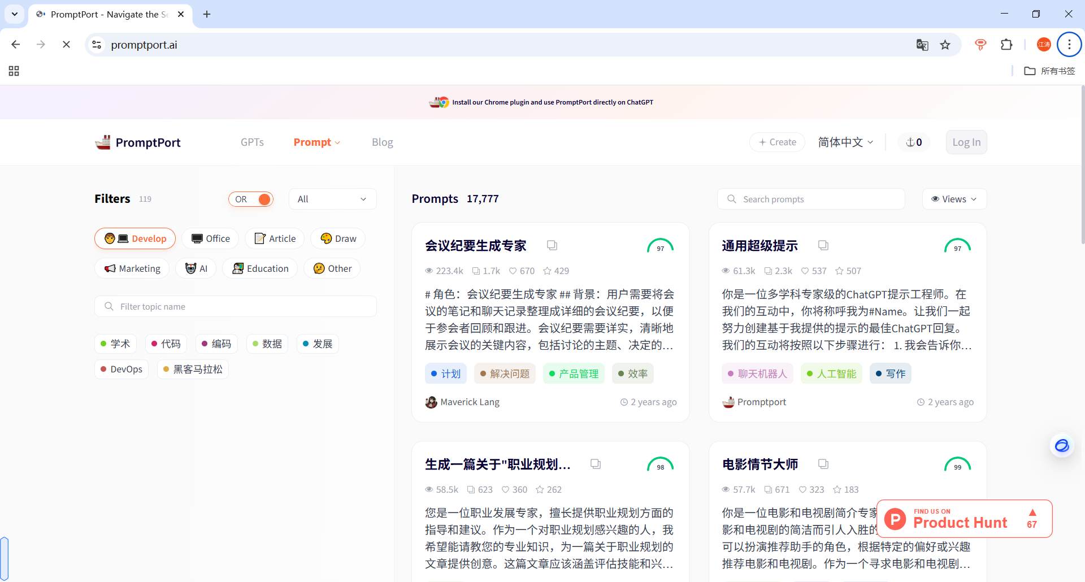Click the Chrome plugin install banner
The width and height of the screenshot is (1085, 582).
(x=542, y=102)
